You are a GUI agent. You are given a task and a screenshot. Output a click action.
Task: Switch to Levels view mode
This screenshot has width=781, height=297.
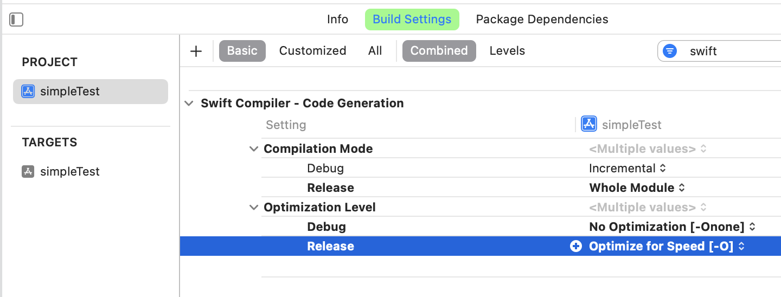[x=507, y=51]
